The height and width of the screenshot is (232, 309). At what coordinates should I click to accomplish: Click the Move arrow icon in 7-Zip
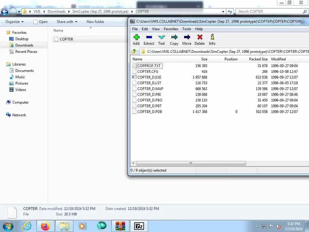(x=187, y=37)
